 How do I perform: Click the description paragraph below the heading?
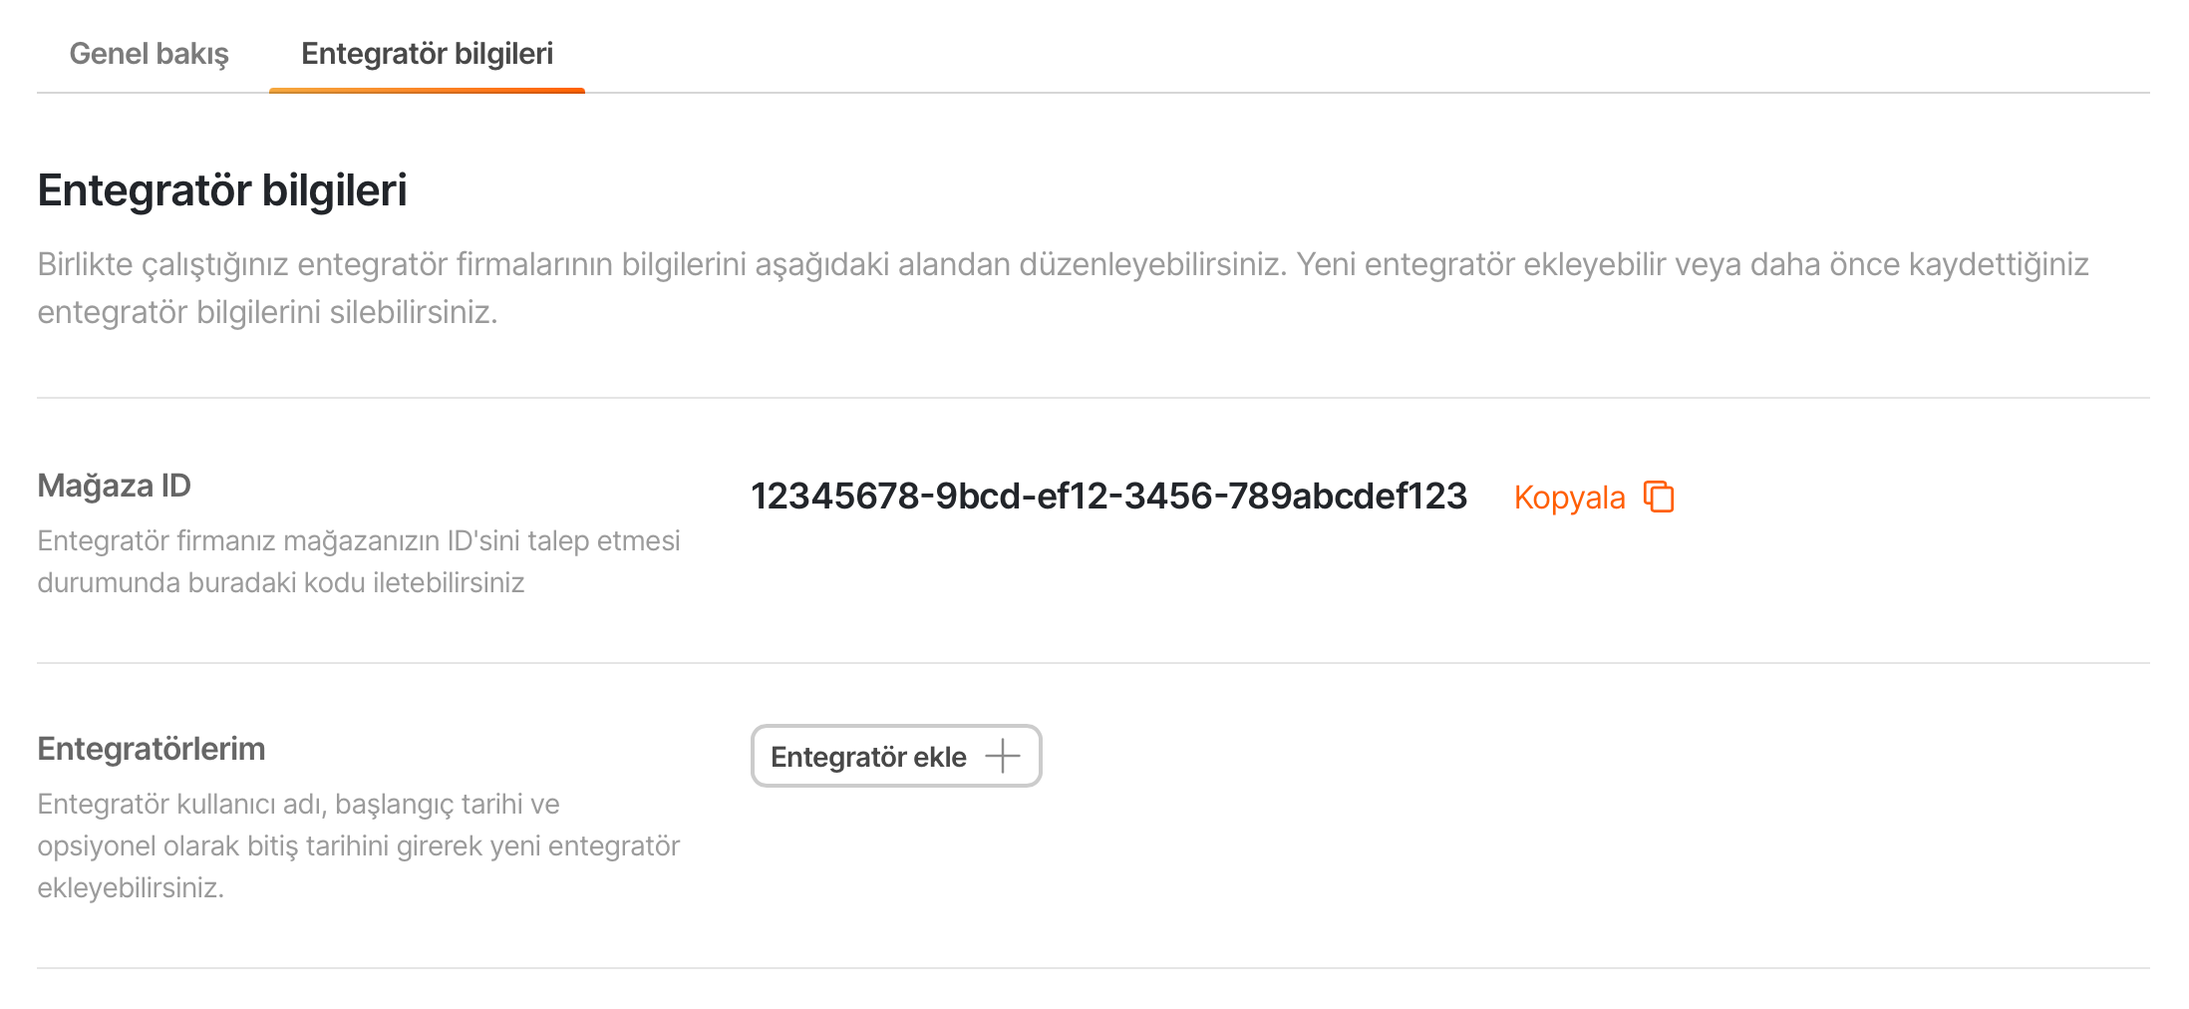(1063, 288)
